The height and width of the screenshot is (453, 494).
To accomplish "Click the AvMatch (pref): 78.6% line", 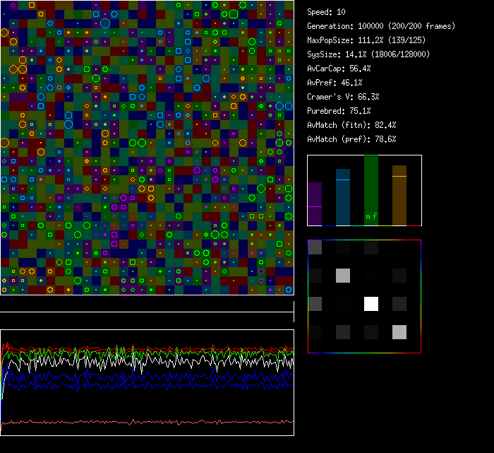I will click(351, 139).
